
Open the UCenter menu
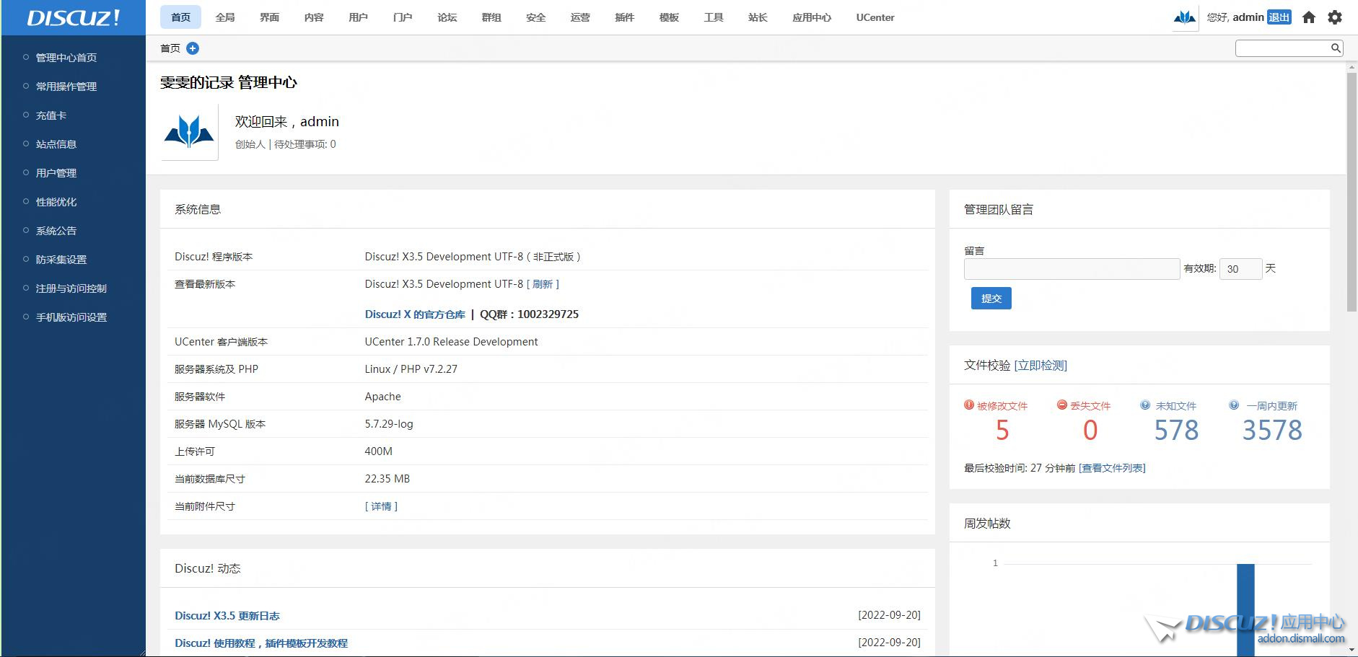click(875, 17)
